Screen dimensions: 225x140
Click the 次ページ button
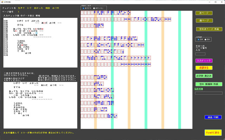point(204,13)
